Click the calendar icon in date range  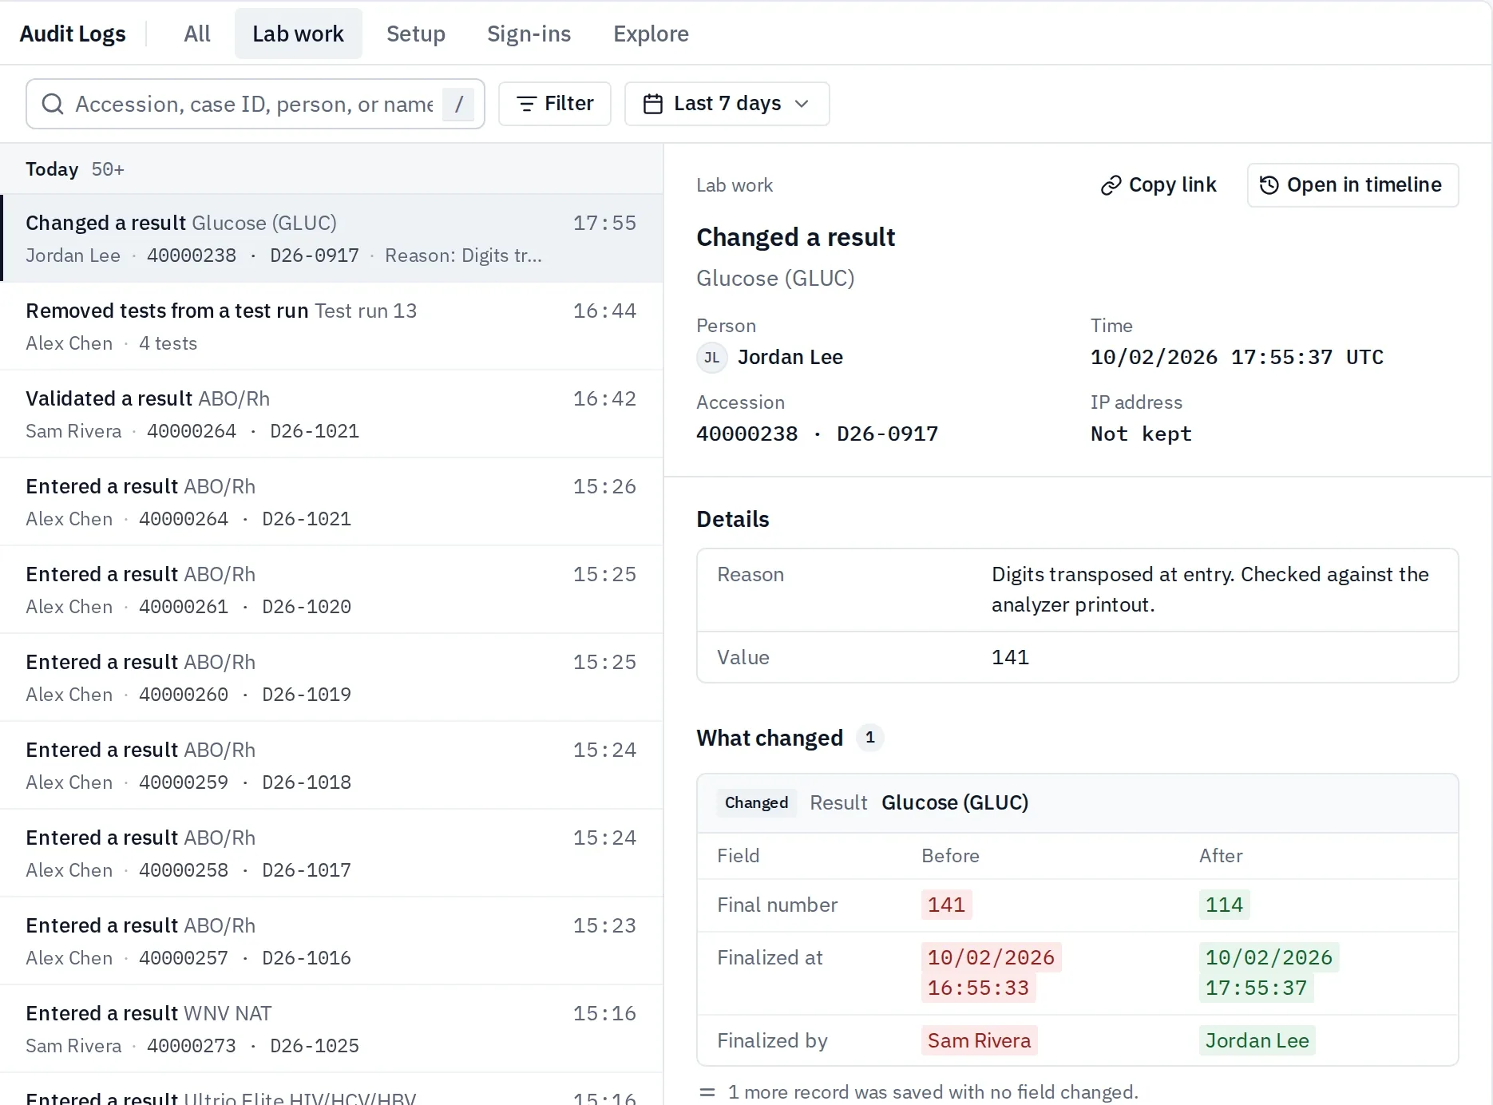click(653, 104)
